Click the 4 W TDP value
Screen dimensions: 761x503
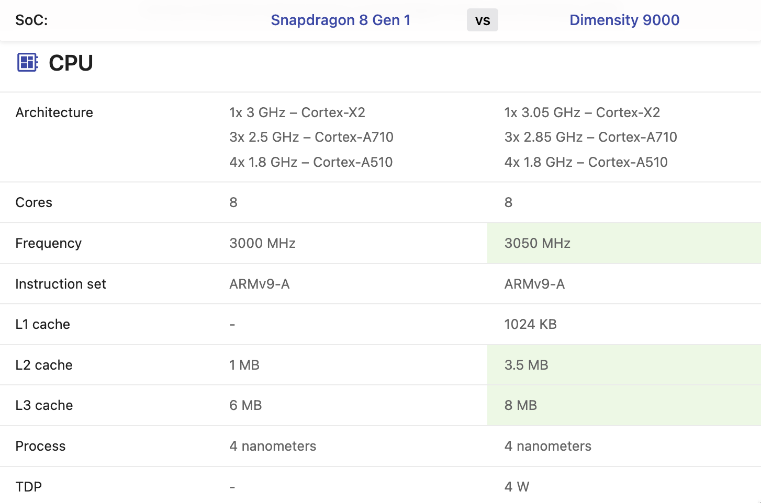517,487
